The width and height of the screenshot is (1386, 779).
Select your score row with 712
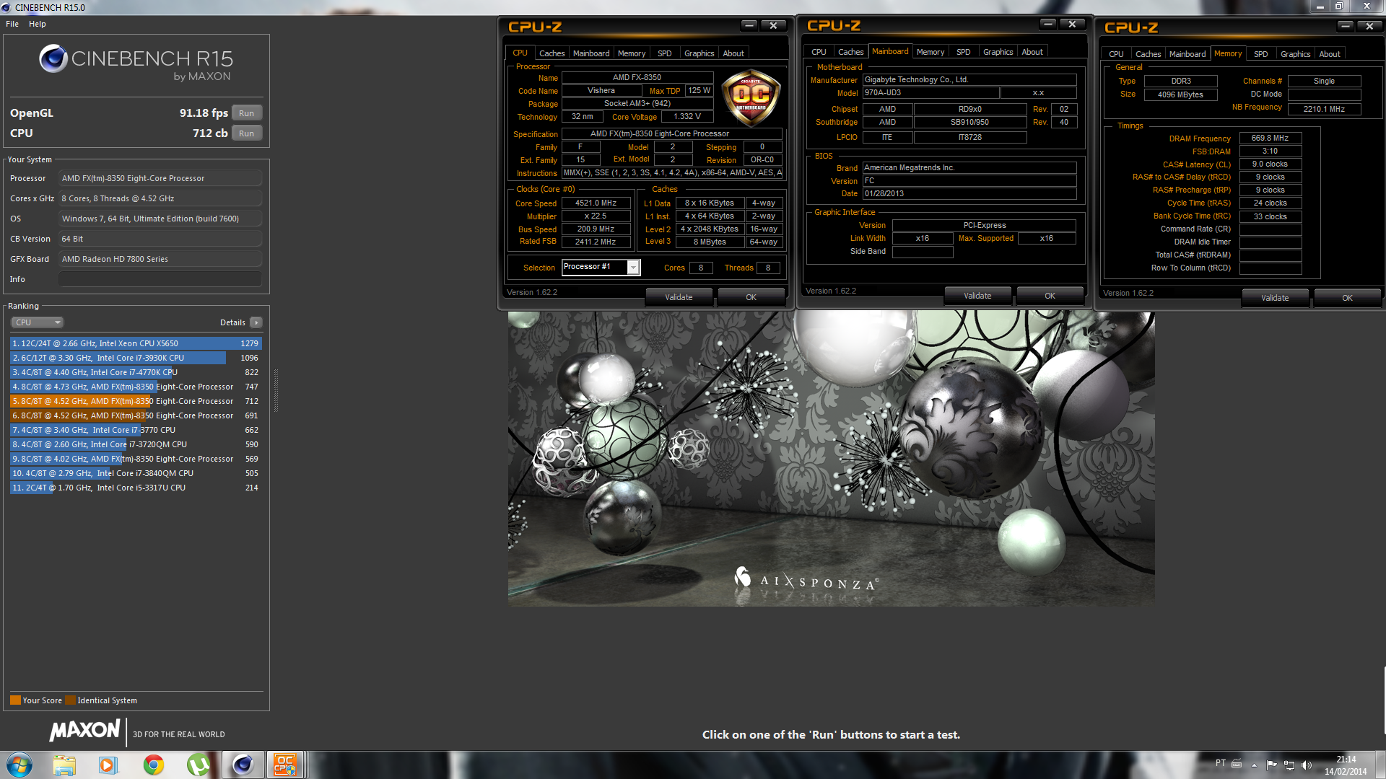(136, 401)
